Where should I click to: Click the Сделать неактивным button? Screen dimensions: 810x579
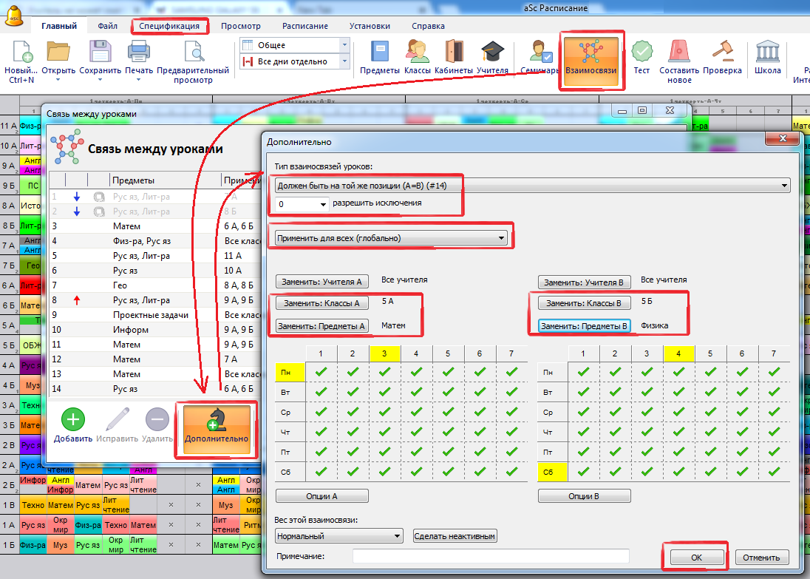[455, 536]
